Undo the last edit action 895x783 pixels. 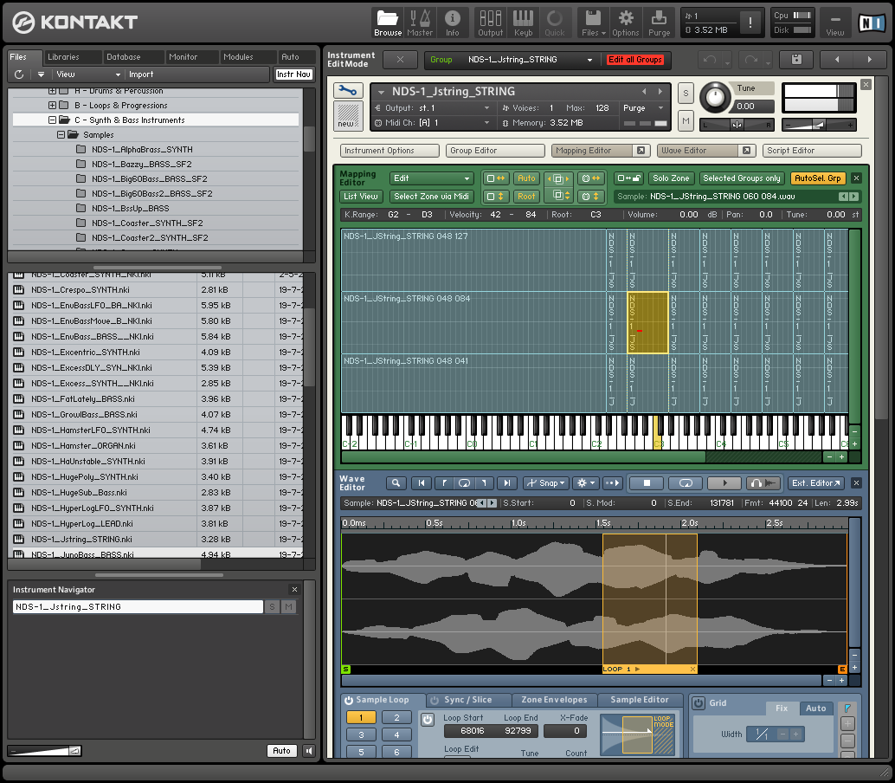coord(710,60)
